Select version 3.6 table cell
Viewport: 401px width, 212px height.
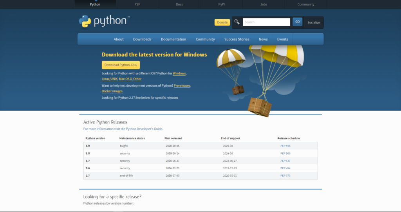tap(88, 169)
